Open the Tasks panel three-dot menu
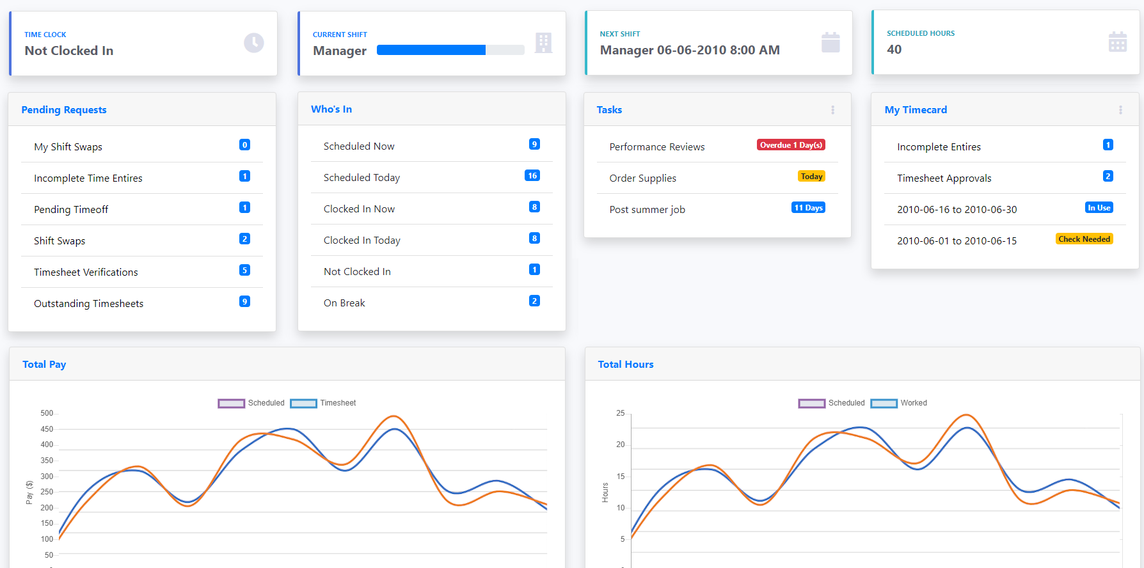This screenshot has width=1144, height=568. (833, 110)
